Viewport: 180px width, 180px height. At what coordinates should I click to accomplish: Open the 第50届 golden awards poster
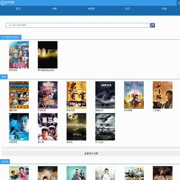[x=48, y=55]
